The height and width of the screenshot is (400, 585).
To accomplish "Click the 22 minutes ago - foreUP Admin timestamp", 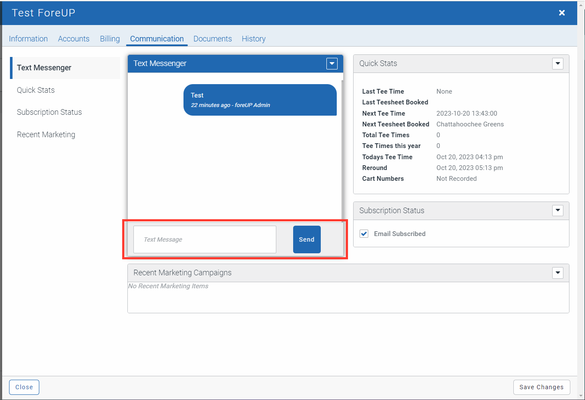I will coord(231,105).
